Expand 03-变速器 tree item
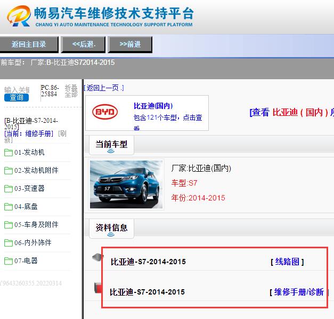Viewport: 334px width, 319px height. click(x=29, y=189)
